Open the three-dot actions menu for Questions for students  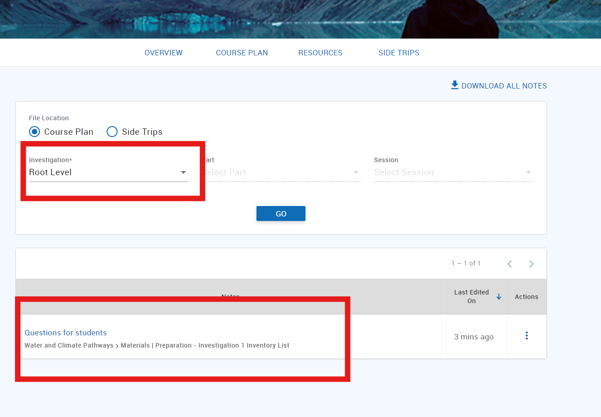click(x=527, y=336)
